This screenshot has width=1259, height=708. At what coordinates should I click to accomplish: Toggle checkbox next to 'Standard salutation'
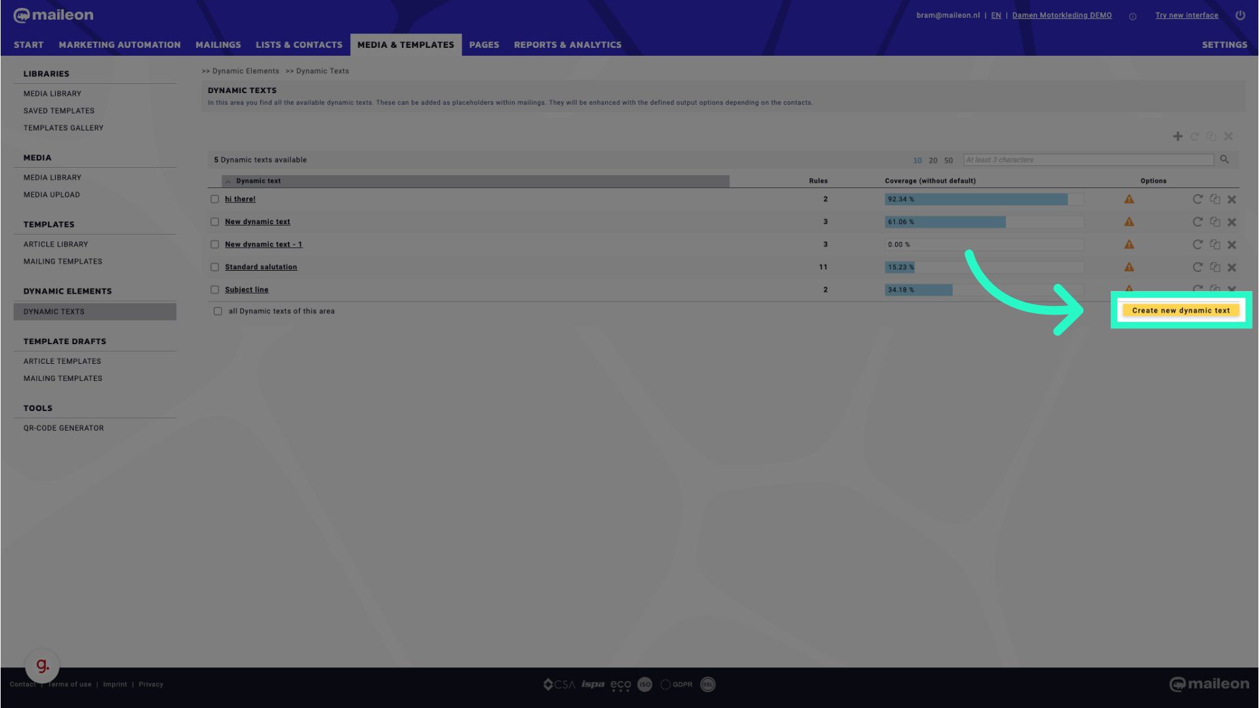214,266
